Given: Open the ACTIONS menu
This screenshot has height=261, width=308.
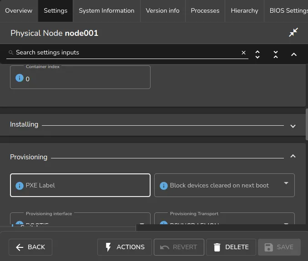Looking at the screenshot, I should 125,247.
